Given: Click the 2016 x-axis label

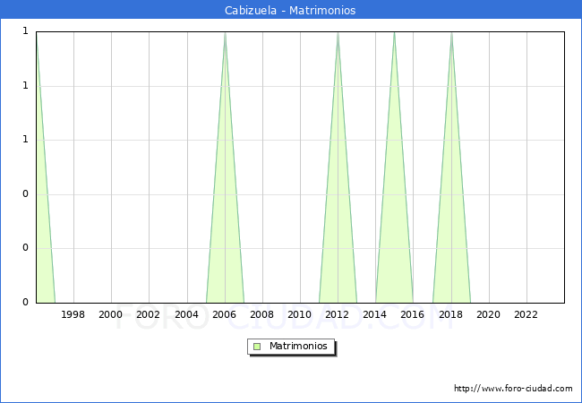Looking at the screenshot, I should 413,314.
